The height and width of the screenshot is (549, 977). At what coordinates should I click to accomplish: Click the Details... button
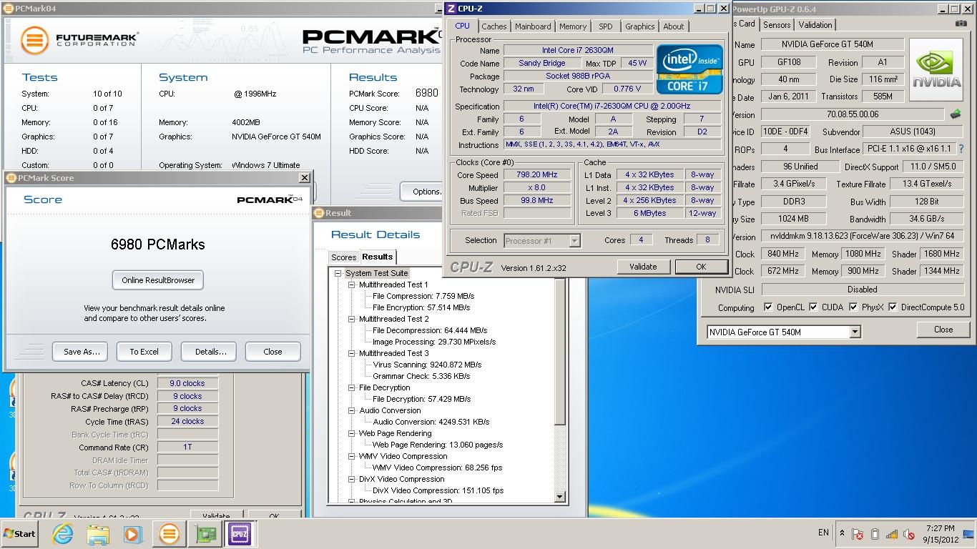(x=209, y=352)
